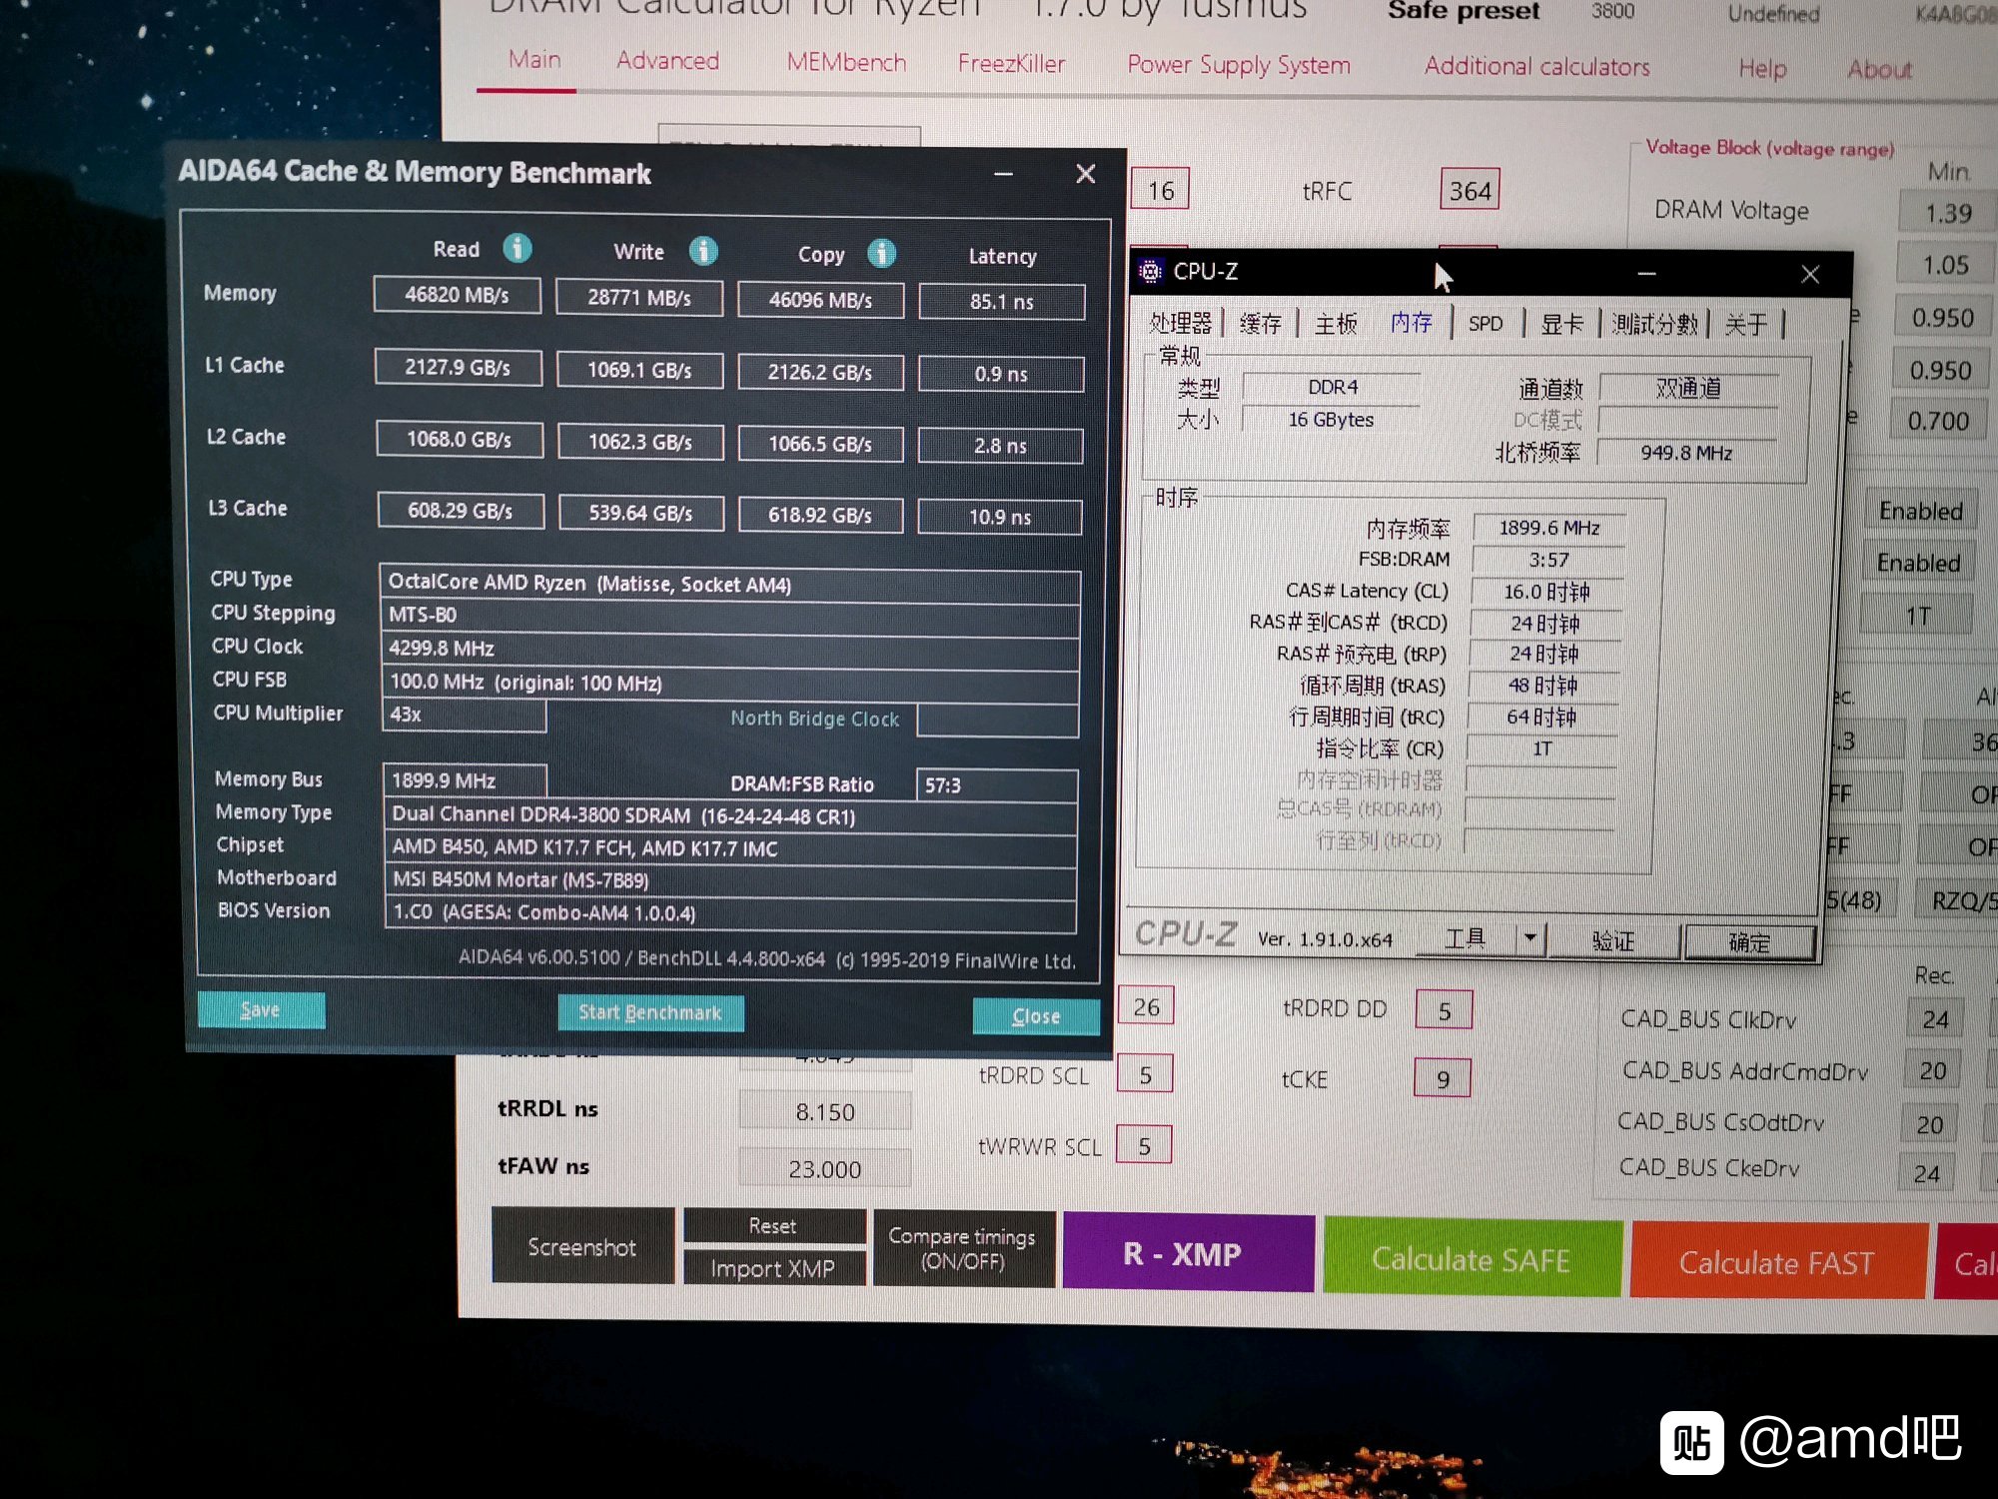Click the CAD_BUS AddrCmdDrv value 20

[1932, 1070]
